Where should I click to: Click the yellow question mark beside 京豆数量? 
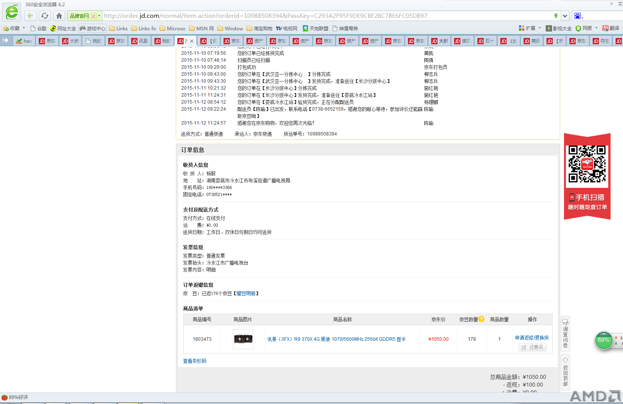coord(481,319)
